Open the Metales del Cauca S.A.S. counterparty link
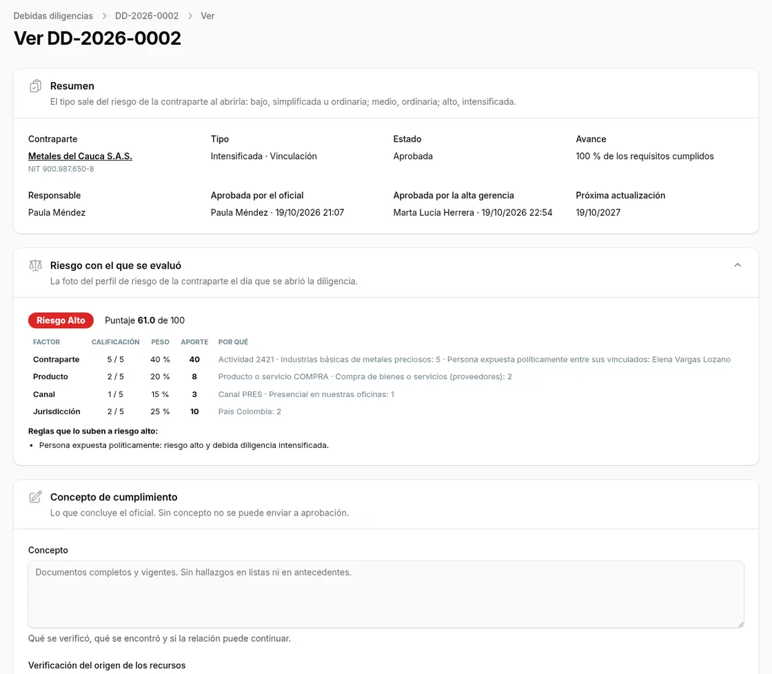This screenshot has height=674, width=772. pos(80,156)
